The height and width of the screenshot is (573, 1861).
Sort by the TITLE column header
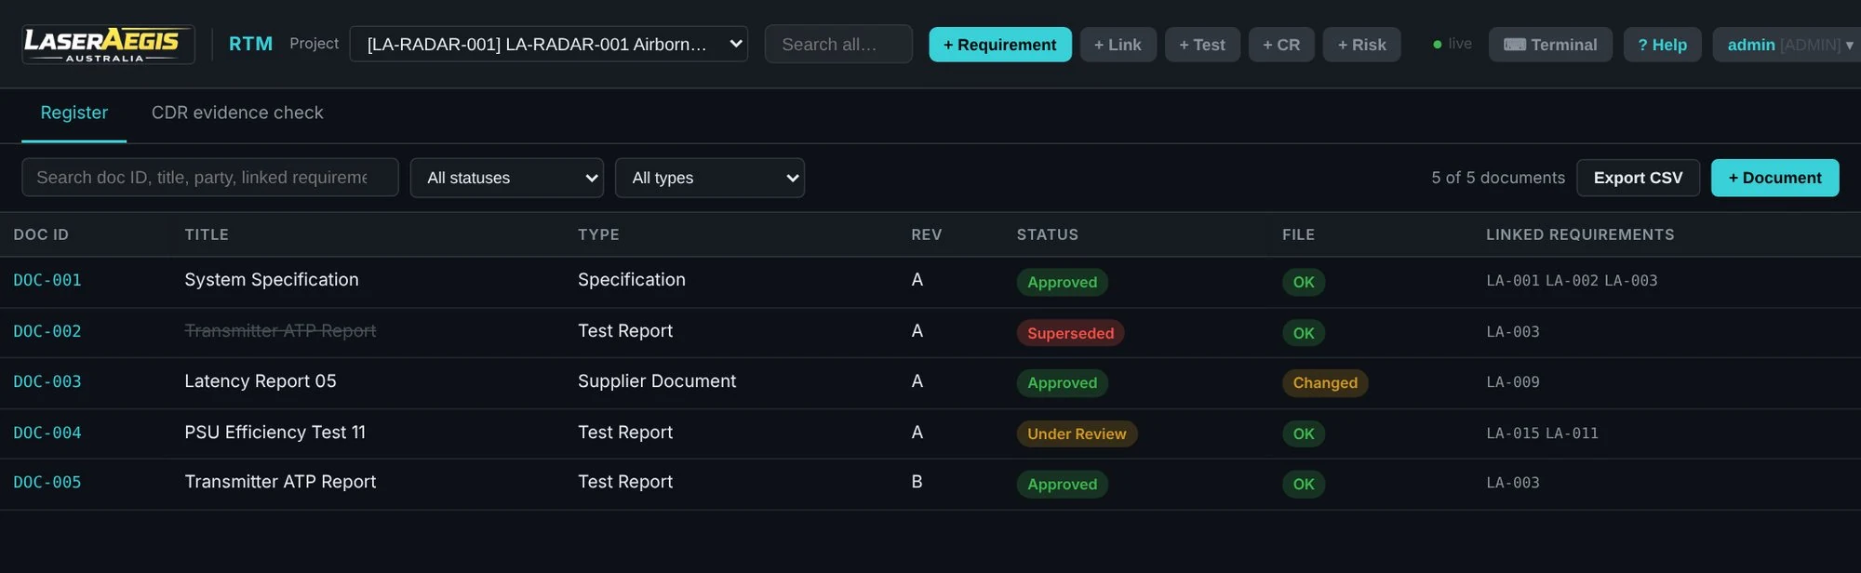(x=207, y=234)
